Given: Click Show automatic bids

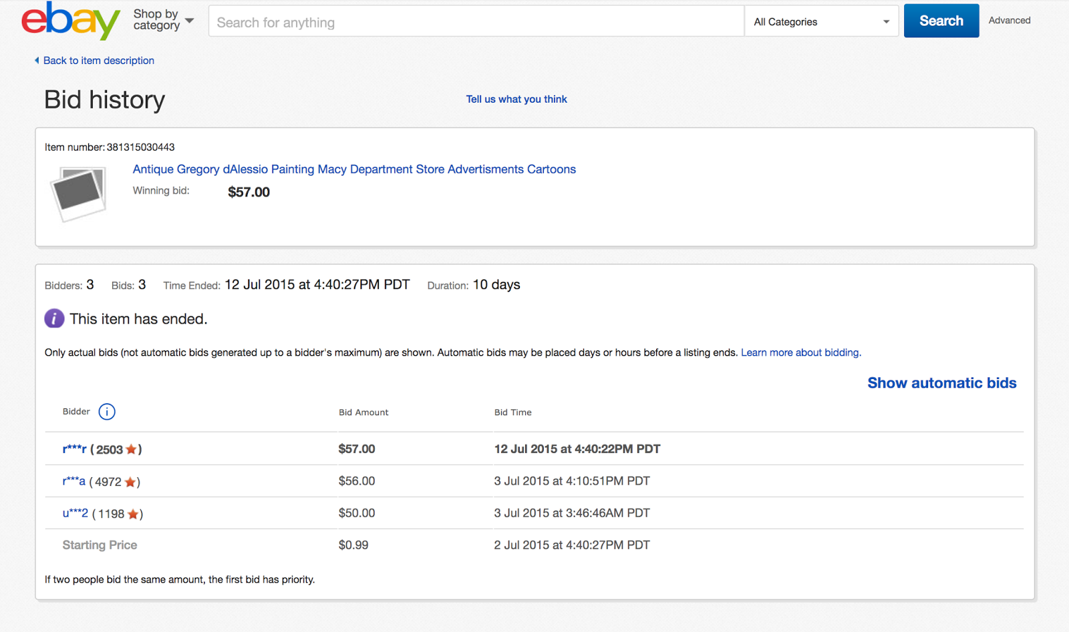Looking at the screenshot, I should coord(942,383).
